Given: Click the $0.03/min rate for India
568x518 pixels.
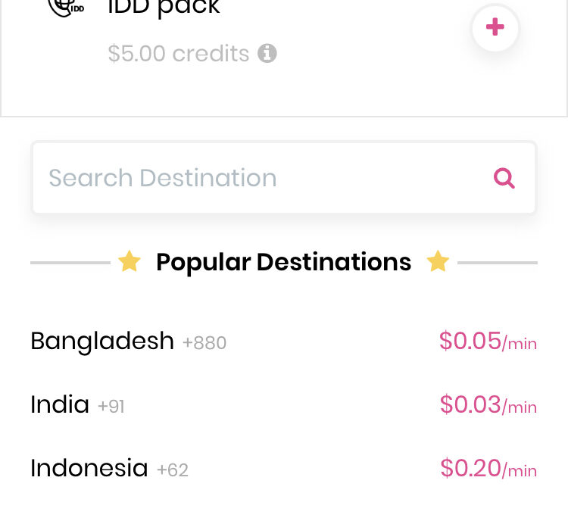Looking at the screenshot, I should pyautogui.click(x=488, y=404).
